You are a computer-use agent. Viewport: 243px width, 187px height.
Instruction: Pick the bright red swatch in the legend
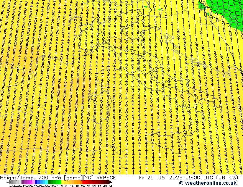coord(84,182)
